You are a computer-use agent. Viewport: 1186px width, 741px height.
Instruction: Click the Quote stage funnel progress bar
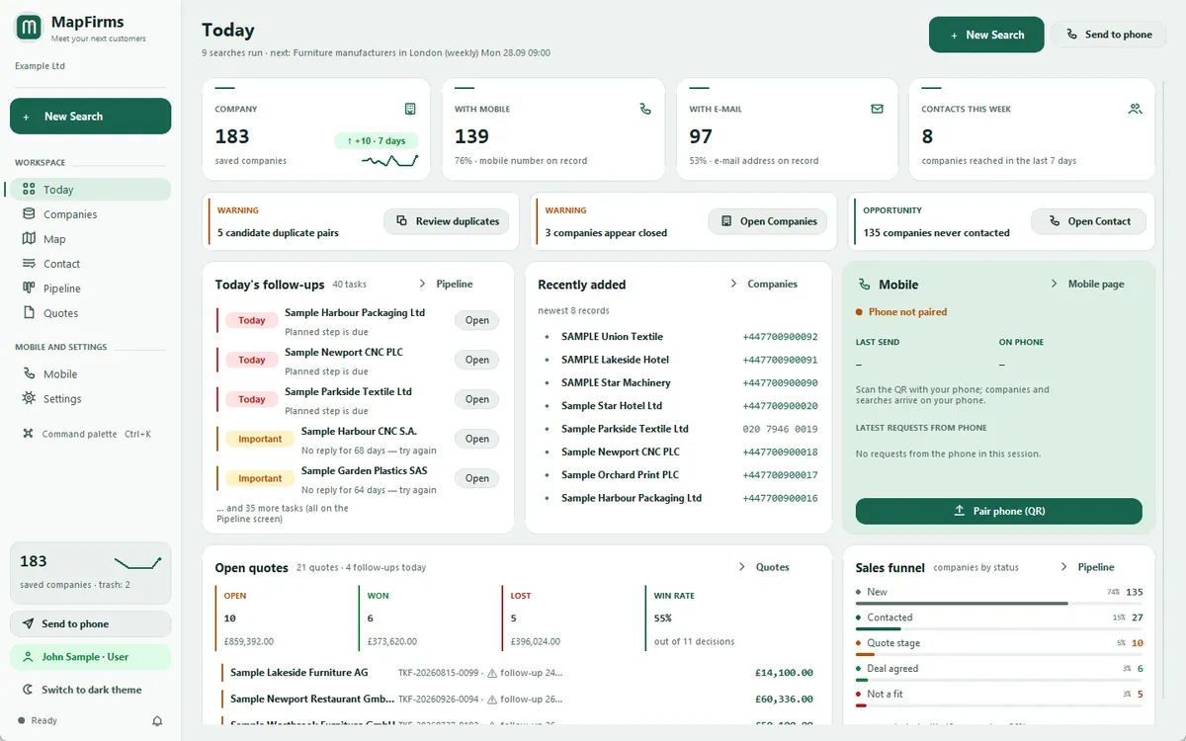pos(999,654)
